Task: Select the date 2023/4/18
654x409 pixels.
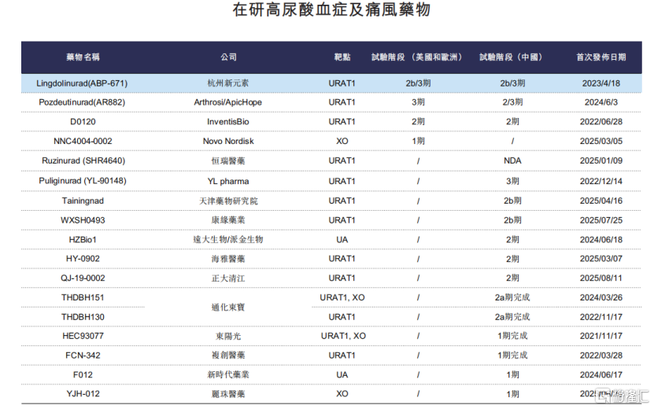Action: [x=601, y=83]
